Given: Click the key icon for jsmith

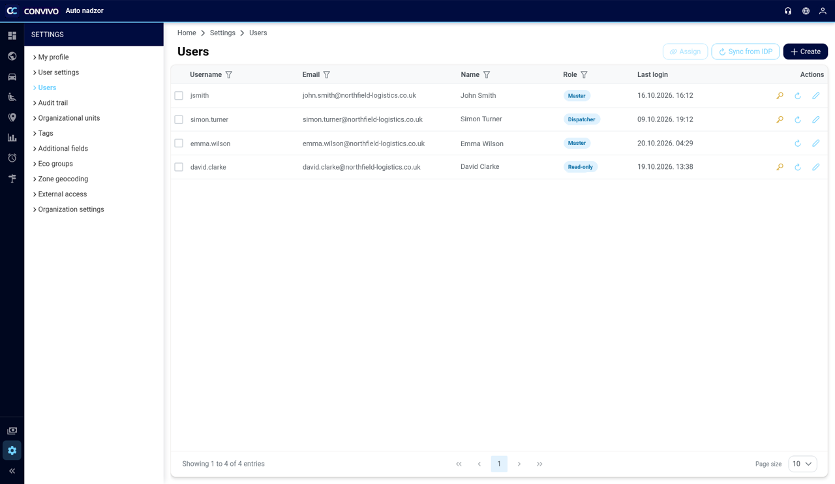Looking at the screenshot, I should [780, 96].
